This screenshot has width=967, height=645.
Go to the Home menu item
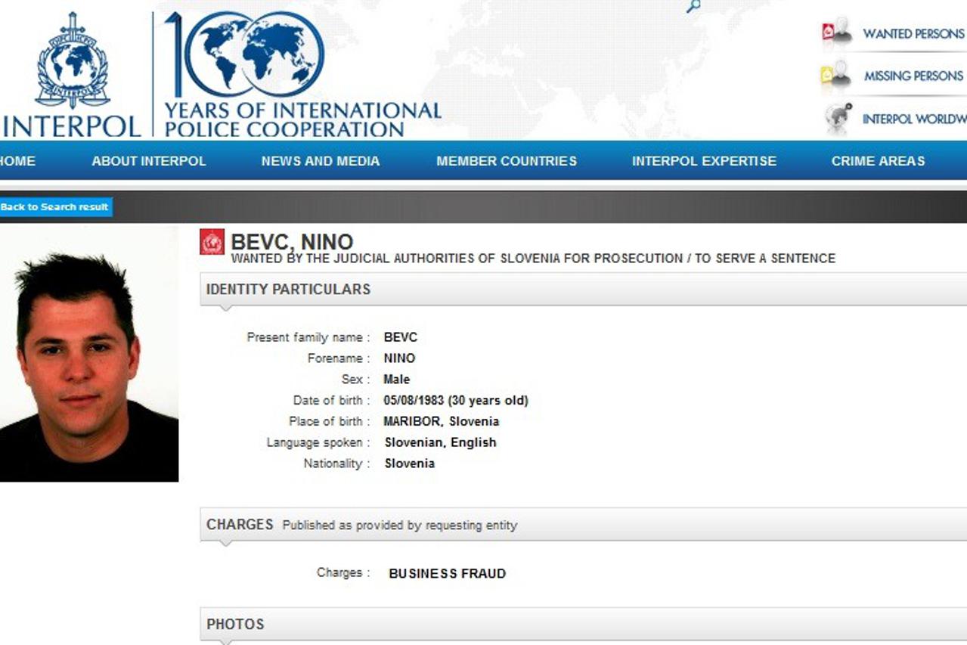click(17, 161)
